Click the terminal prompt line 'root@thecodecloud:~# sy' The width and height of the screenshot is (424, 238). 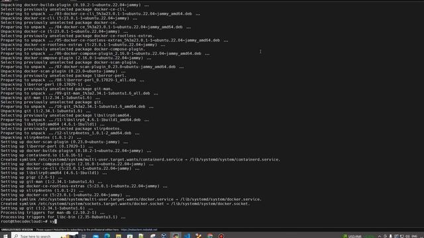(x=28, y=221)
